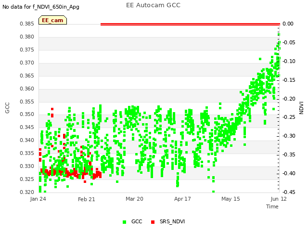Screen dimensions: 308x231
Task: Click the 0.360 GCC axis value
Action: pos(27,89)
